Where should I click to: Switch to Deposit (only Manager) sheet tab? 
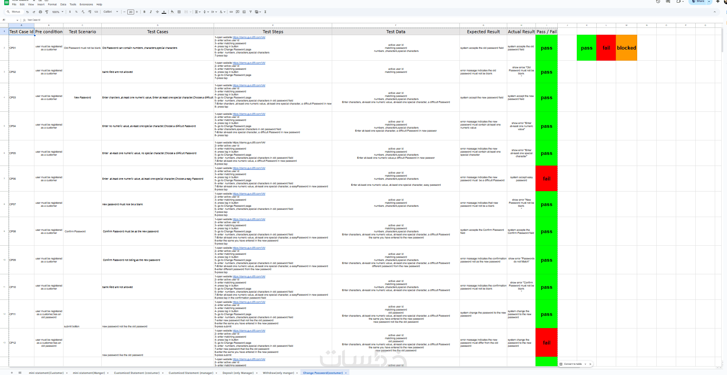click(238, 373)
